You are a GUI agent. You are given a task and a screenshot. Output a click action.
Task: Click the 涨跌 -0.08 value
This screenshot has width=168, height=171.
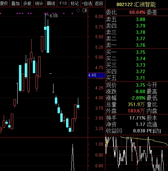[140, 91]
